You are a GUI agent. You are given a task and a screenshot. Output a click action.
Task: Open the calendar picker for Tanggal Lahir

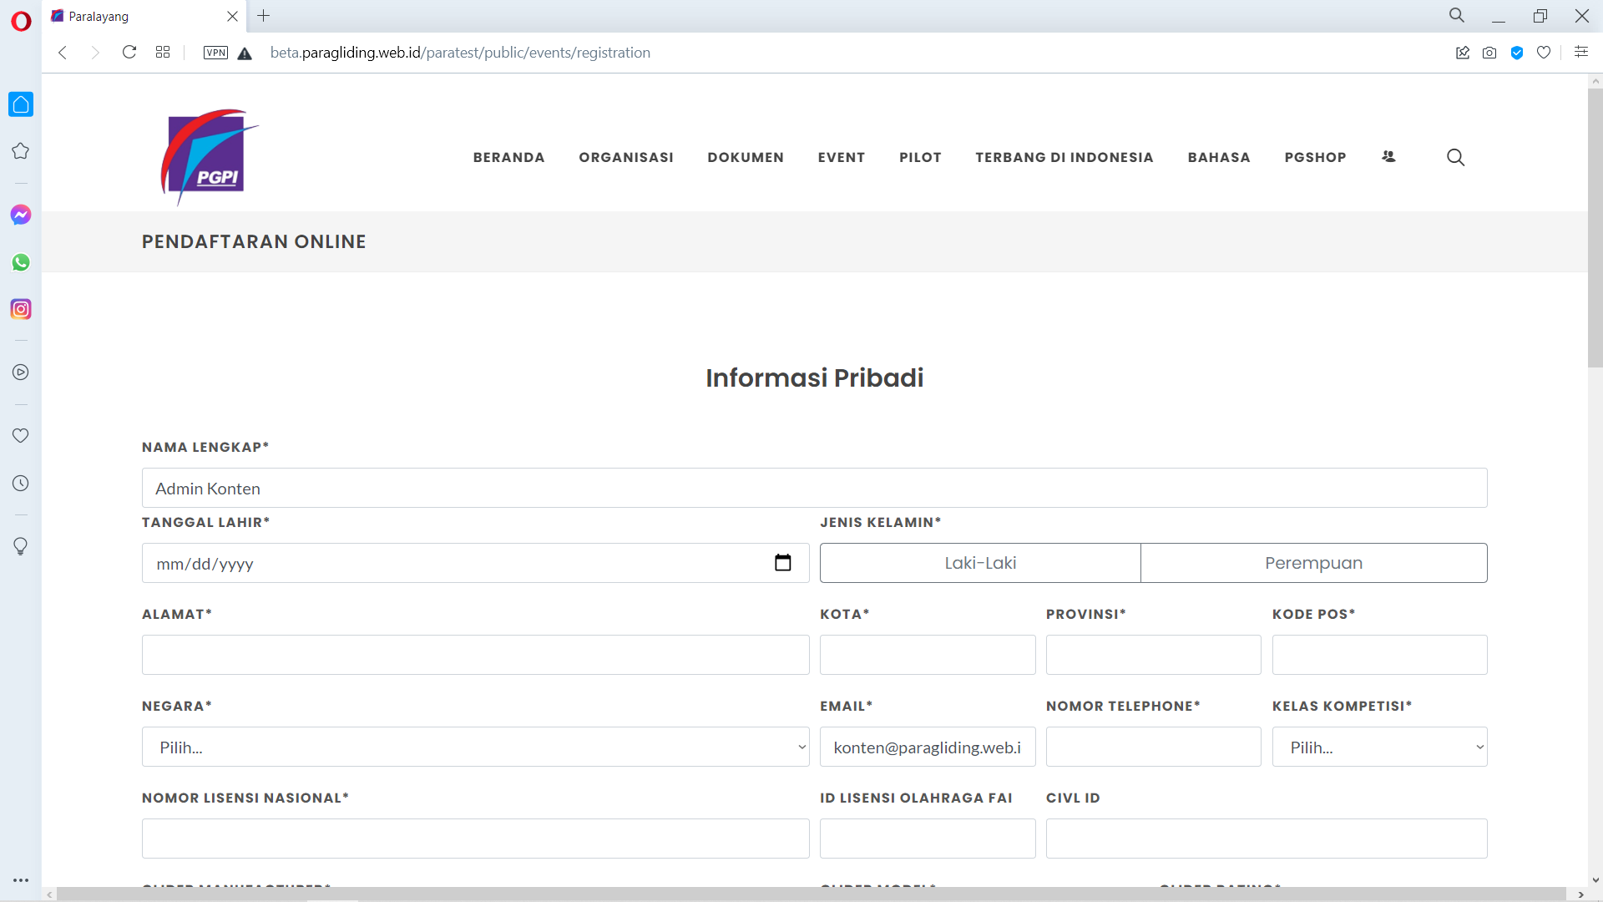782,563
